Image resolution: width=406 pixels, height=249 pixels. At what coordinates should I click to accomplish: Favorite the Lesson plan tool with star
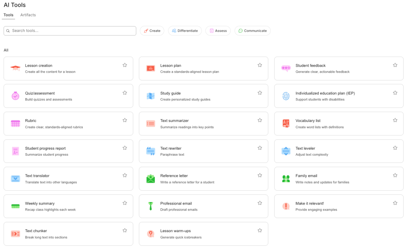coord(260,65)
